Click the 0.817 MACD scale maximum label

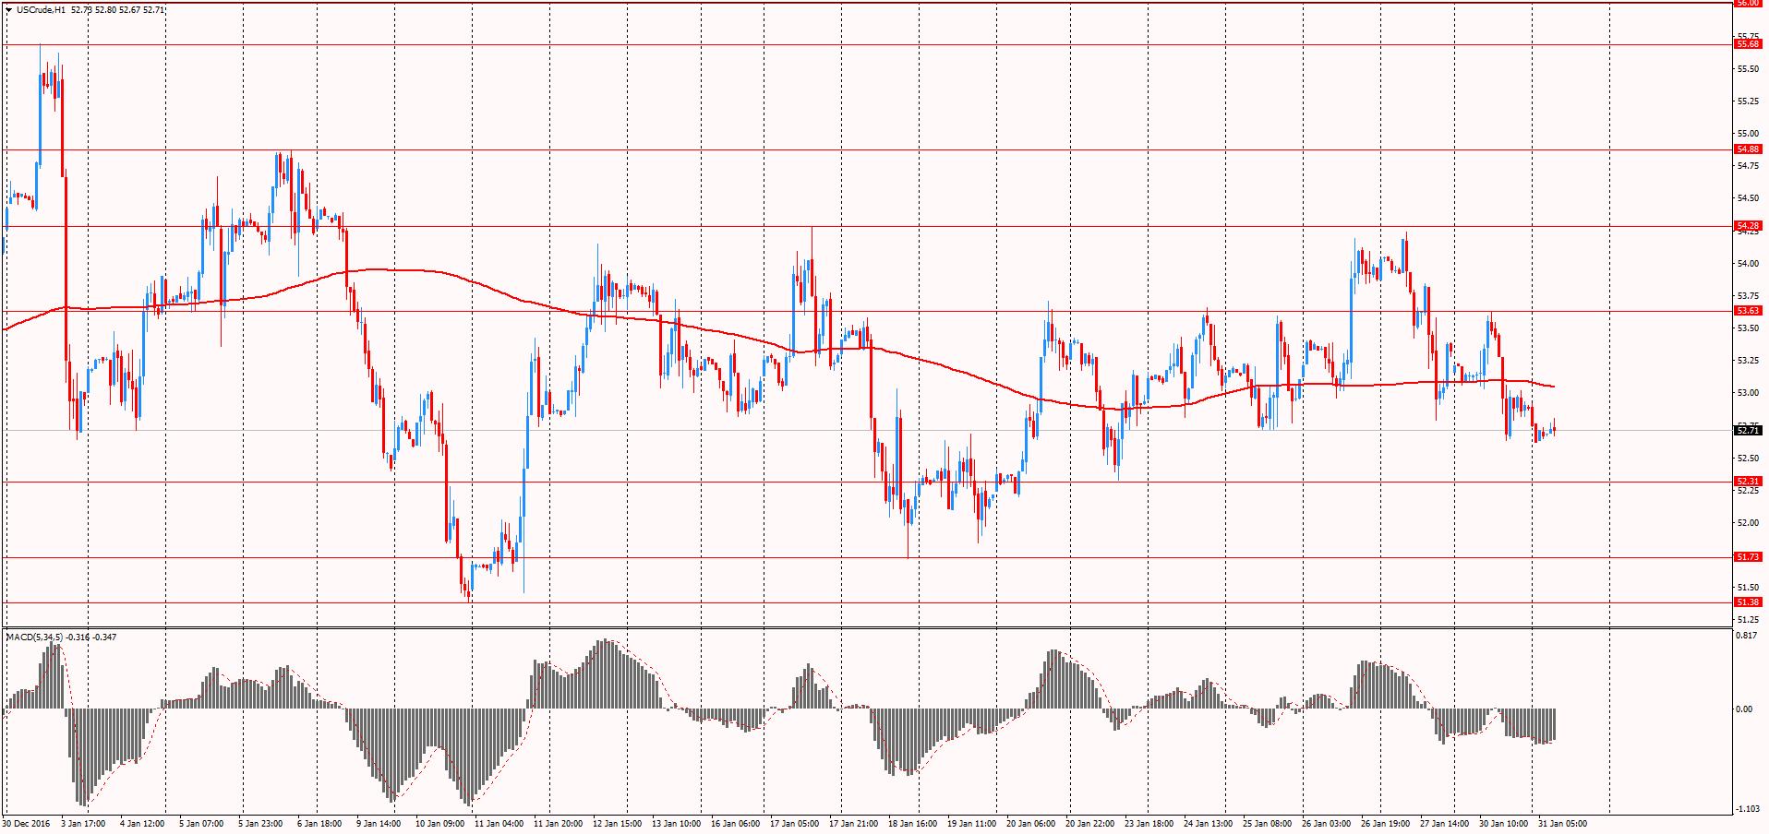point(1745,637)
